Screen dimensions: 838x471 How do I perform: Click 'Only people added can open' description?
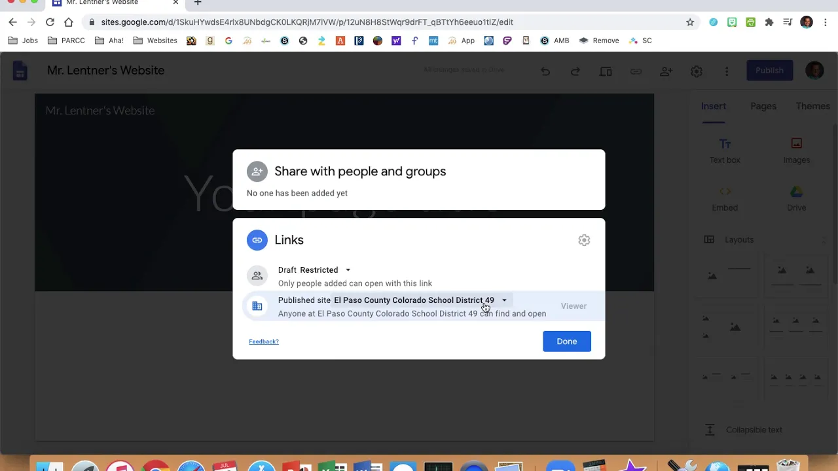coord(355,284)
